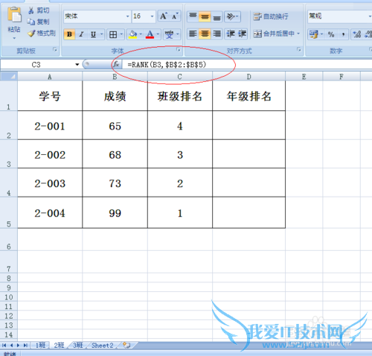Image resolution: width=372 pixels, height=356 pixels.
Task: Toggle center horizontal alignment
Action: [x=205, y=34]
